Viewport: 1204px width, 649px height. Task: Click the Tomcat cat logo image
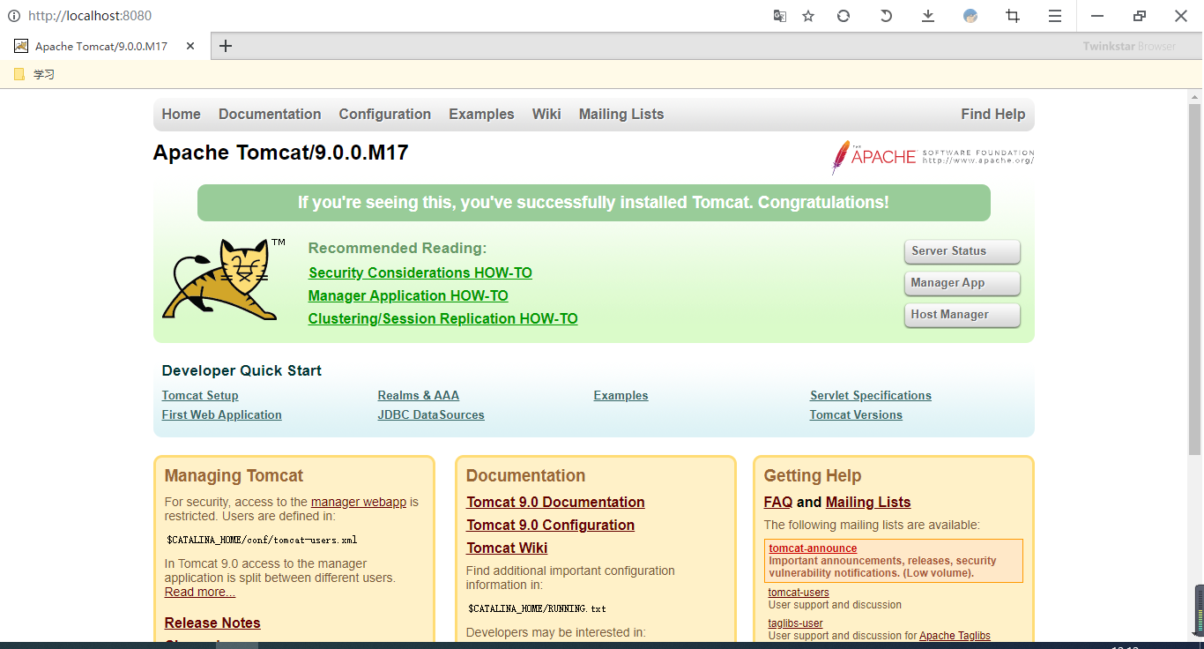[x=224, y=279]
